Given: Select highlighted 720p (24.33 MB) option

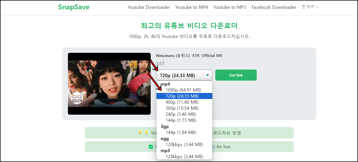Looking at the screenshot, I should click(184, 96).
